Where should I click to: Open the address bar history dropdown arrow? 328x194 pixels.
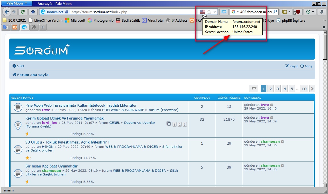[214, 12]
